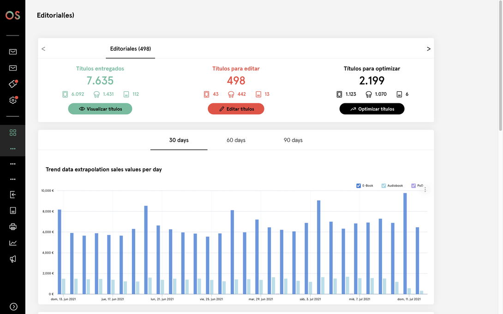This screenshot has width=503, height=314.
Task: Click the import arrow sidebar icon
Action: point(13,195)
